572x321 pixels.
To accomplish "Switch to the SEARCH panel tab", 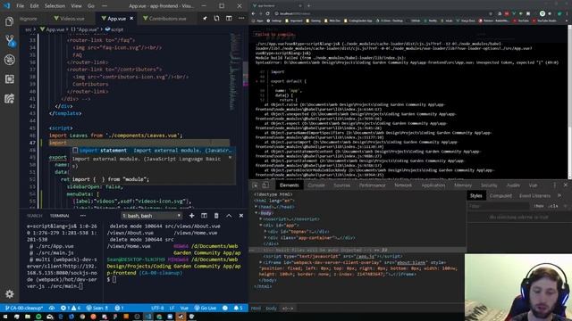I will [x=34, y=216].
